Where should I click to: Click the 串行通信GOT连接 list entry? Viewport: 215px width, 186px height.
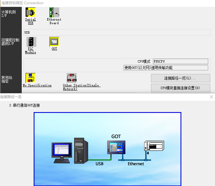pos(24,105)
